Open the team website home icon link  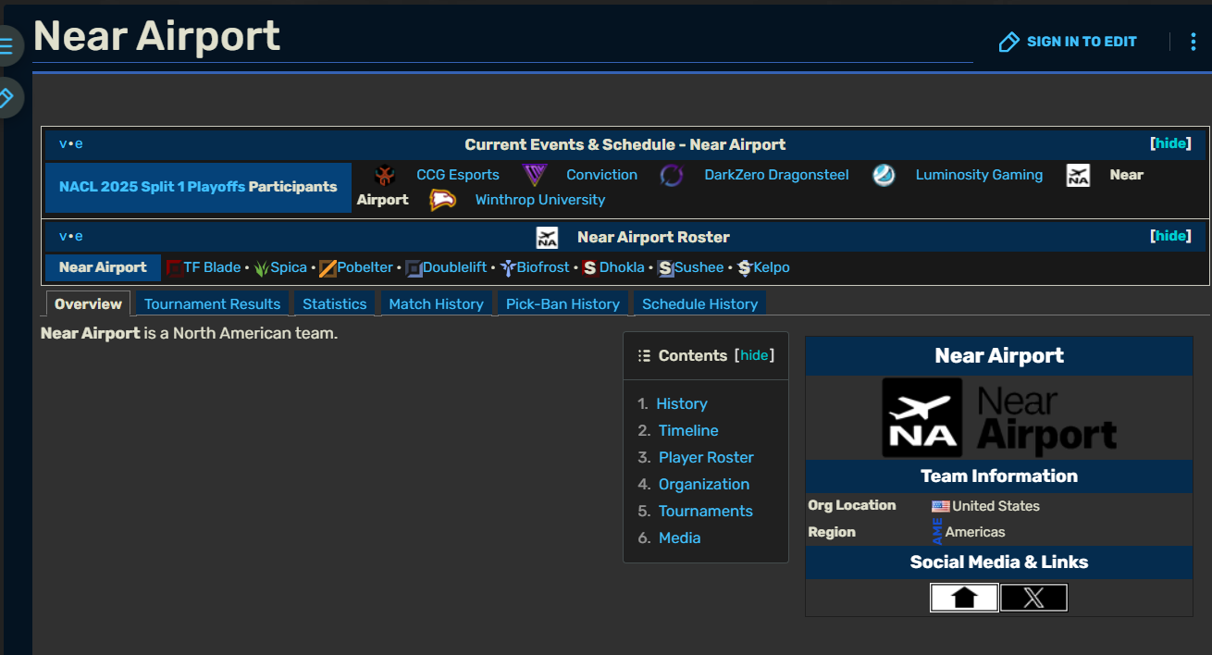[964, 598]
